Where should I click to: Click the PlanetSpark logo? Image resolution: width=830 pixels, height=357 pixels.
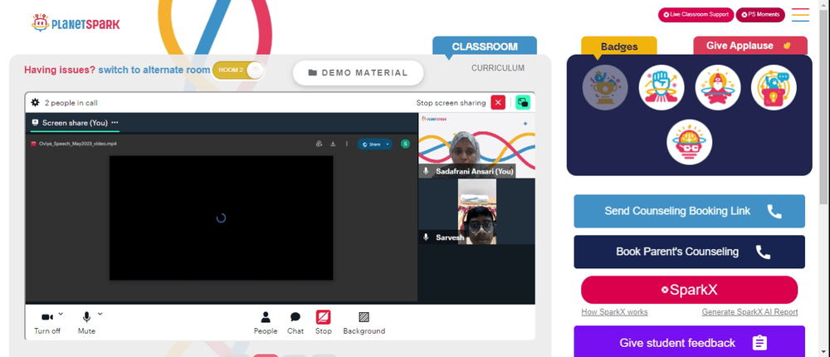[76, 22]
